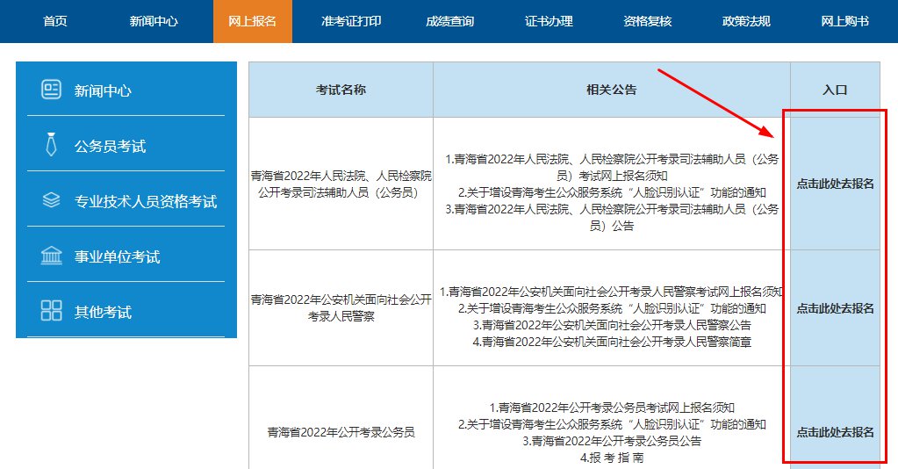
Task: Select 新闻中心 in the top navigation bar
Action: pos(154,21)
